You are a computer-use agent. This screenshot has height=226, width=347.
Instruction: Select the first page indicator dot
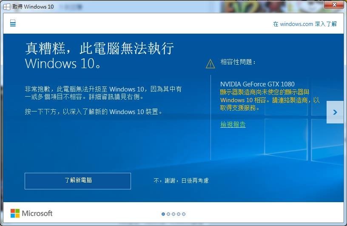(x=163, y=214)
